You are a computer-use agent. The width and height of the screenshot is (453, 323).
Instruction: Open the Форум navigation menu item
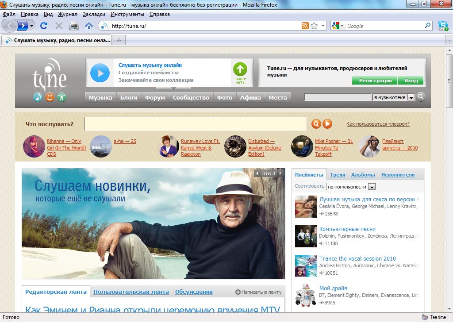tap(155, 97)
